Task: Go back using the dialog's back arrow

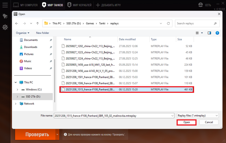Action: pos(17,23)
